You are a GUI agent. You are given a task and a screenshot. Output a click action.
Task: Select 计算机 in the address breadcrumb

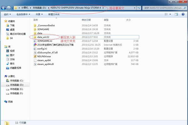[25, 8]
